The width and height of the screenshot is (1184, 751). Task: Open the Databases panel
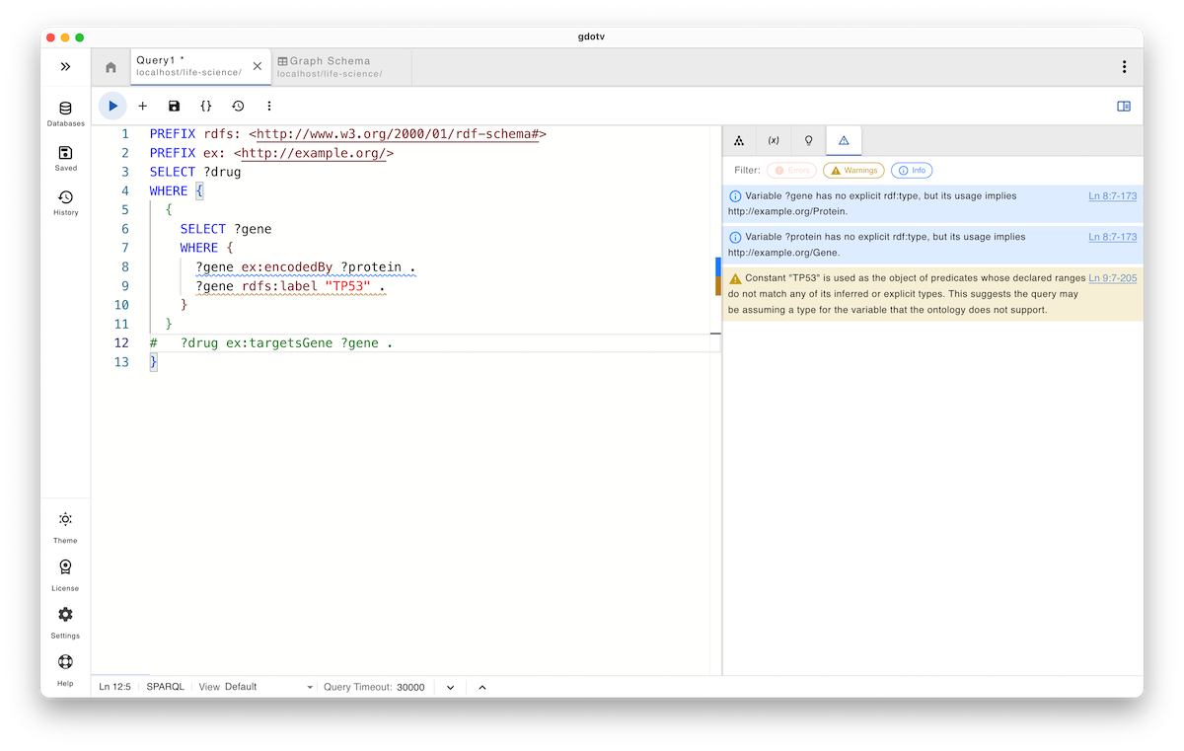(x=65, y=112)
